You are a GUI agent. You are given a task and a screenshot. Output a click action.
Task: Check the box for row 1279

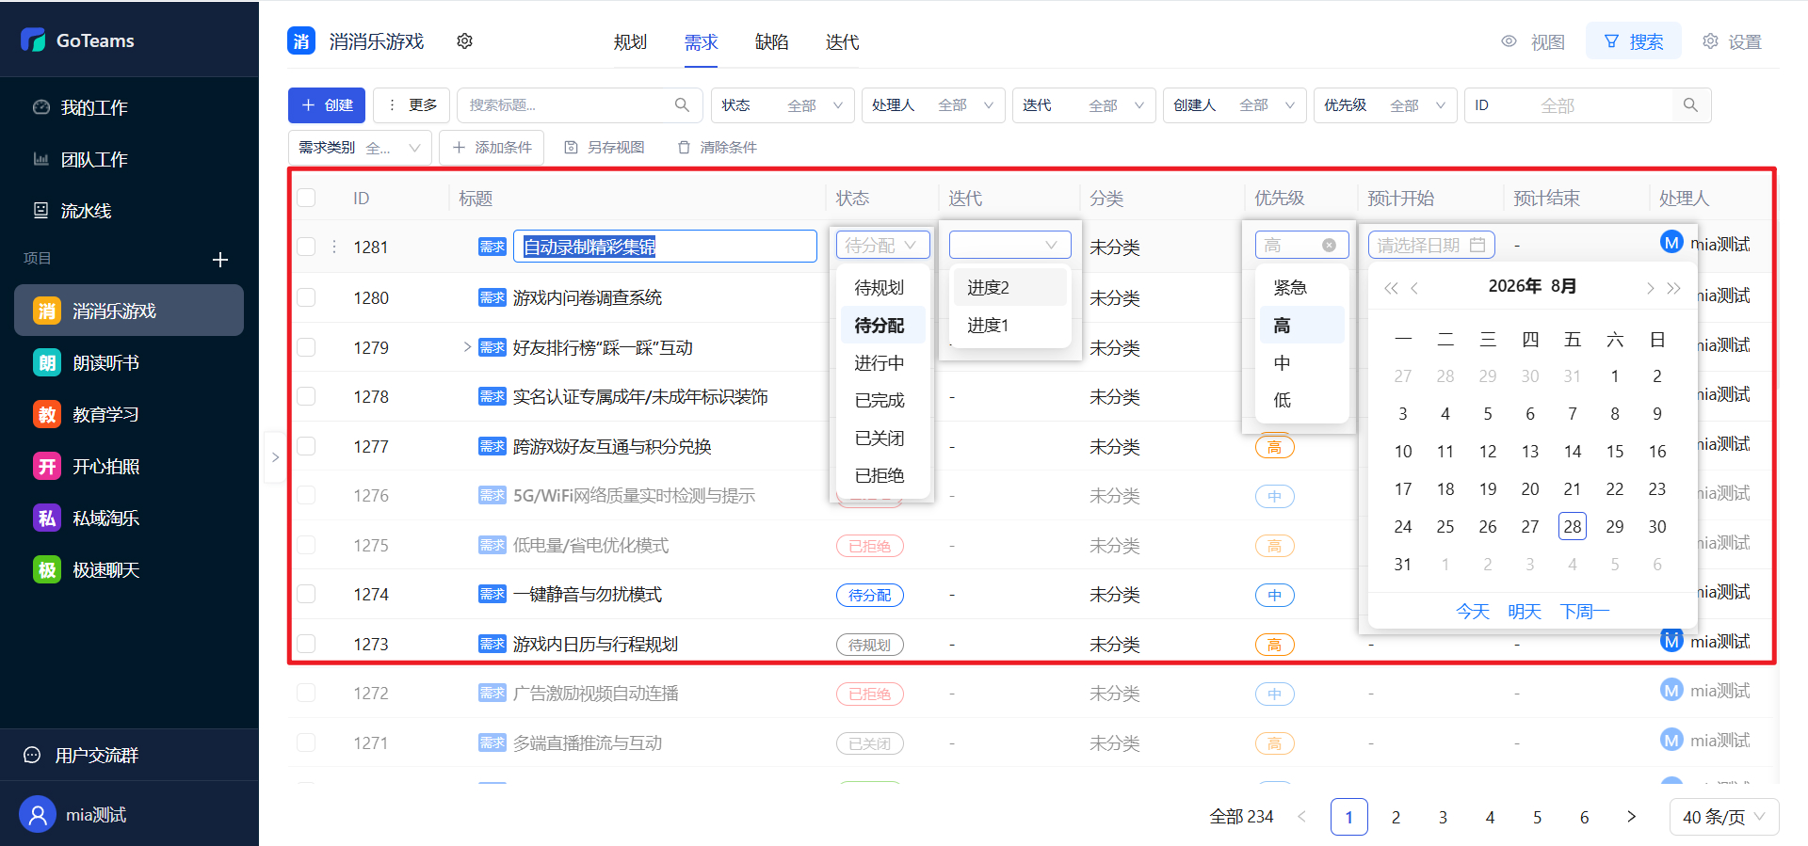(x=306, y=347)
